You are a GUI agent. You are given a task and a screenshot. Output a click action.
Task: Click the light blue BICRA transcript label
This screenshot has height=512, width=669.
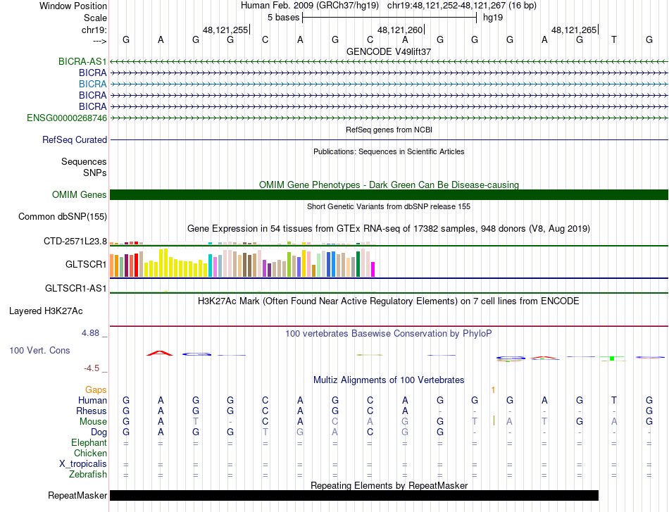[92, 84]
